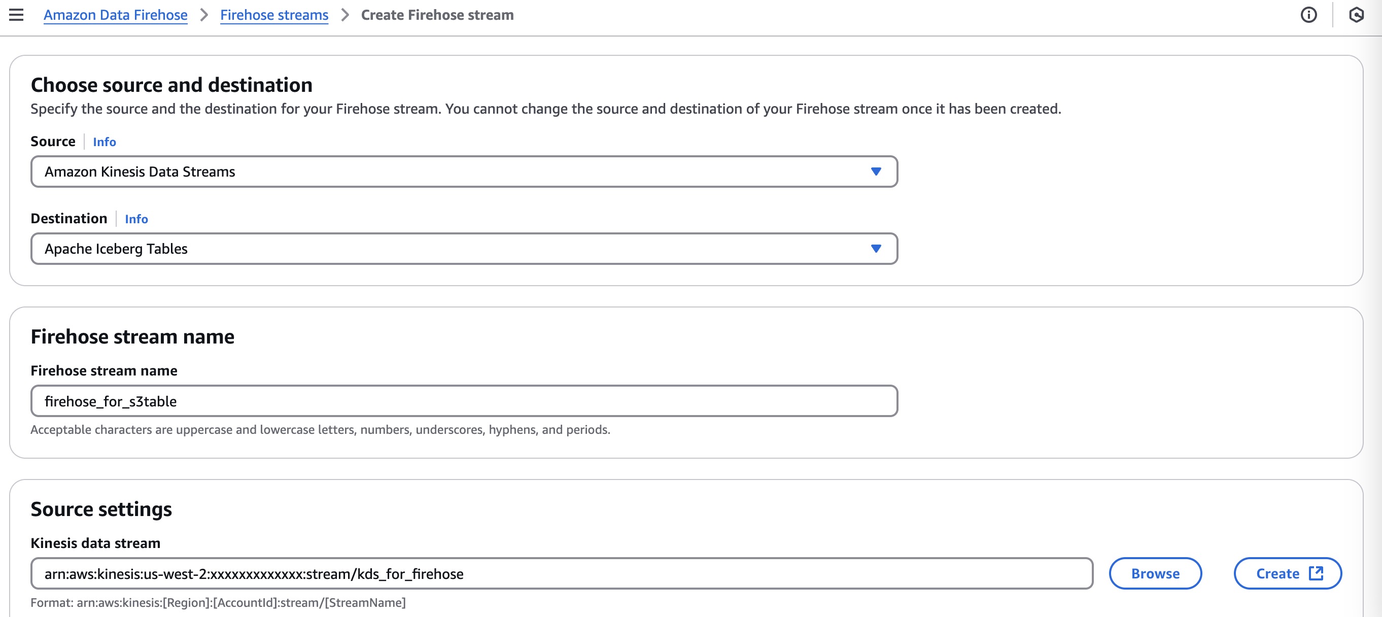Click the Source dropdown arrow icon
1382x617 pixels.
click(876, 172)
